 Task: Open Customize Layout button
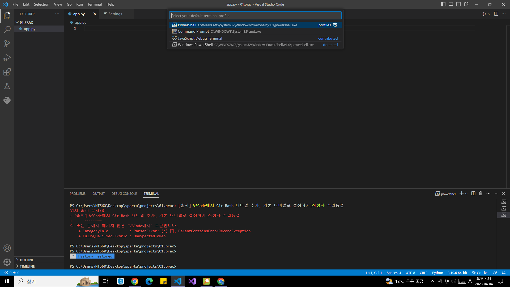(466, 4)
